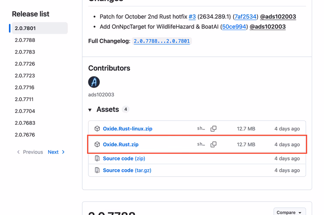Image resolution: width=324 pixels, height=215 pixels.
Task: Select release 2.0.7676 in list
Action: 25,135
